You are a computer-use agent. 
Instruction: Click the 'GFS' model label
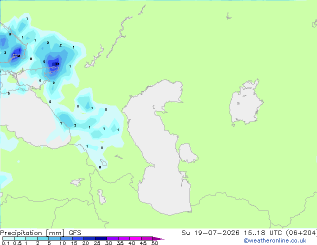[x=75, y=233]
